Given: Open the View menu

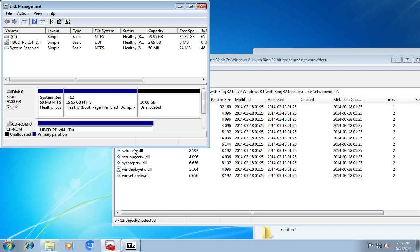Looking at the screenshot, I should (38, 13).
